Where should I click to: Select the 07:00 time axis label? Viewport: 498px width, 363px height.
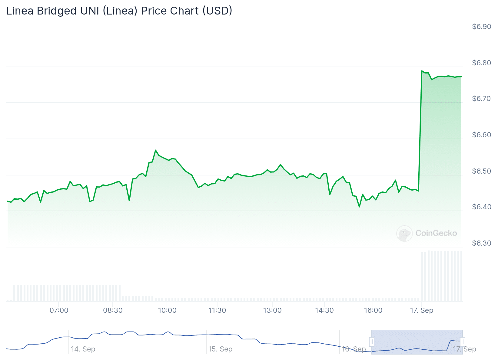pyautogui.click(x=59, y=310)
